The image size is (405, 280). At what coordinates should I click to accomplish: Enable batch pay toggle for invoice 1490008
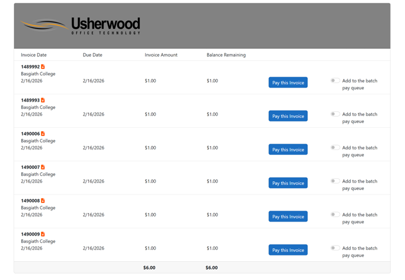coord(335,214)
